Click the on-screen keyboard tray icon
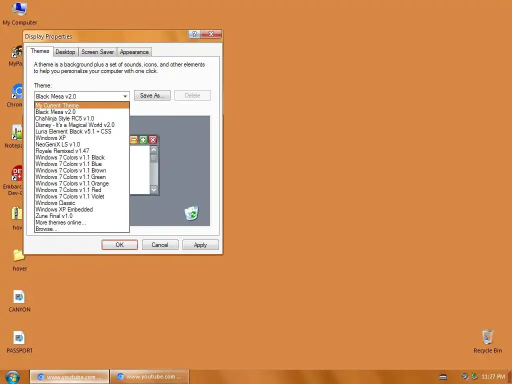 point(443,377)
